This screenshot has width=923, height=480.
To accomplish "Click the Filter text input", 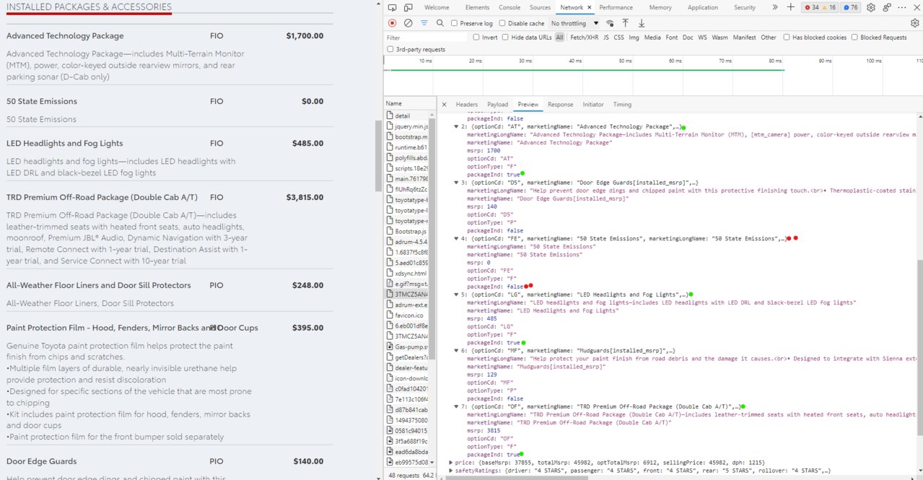I will [426, 38].
